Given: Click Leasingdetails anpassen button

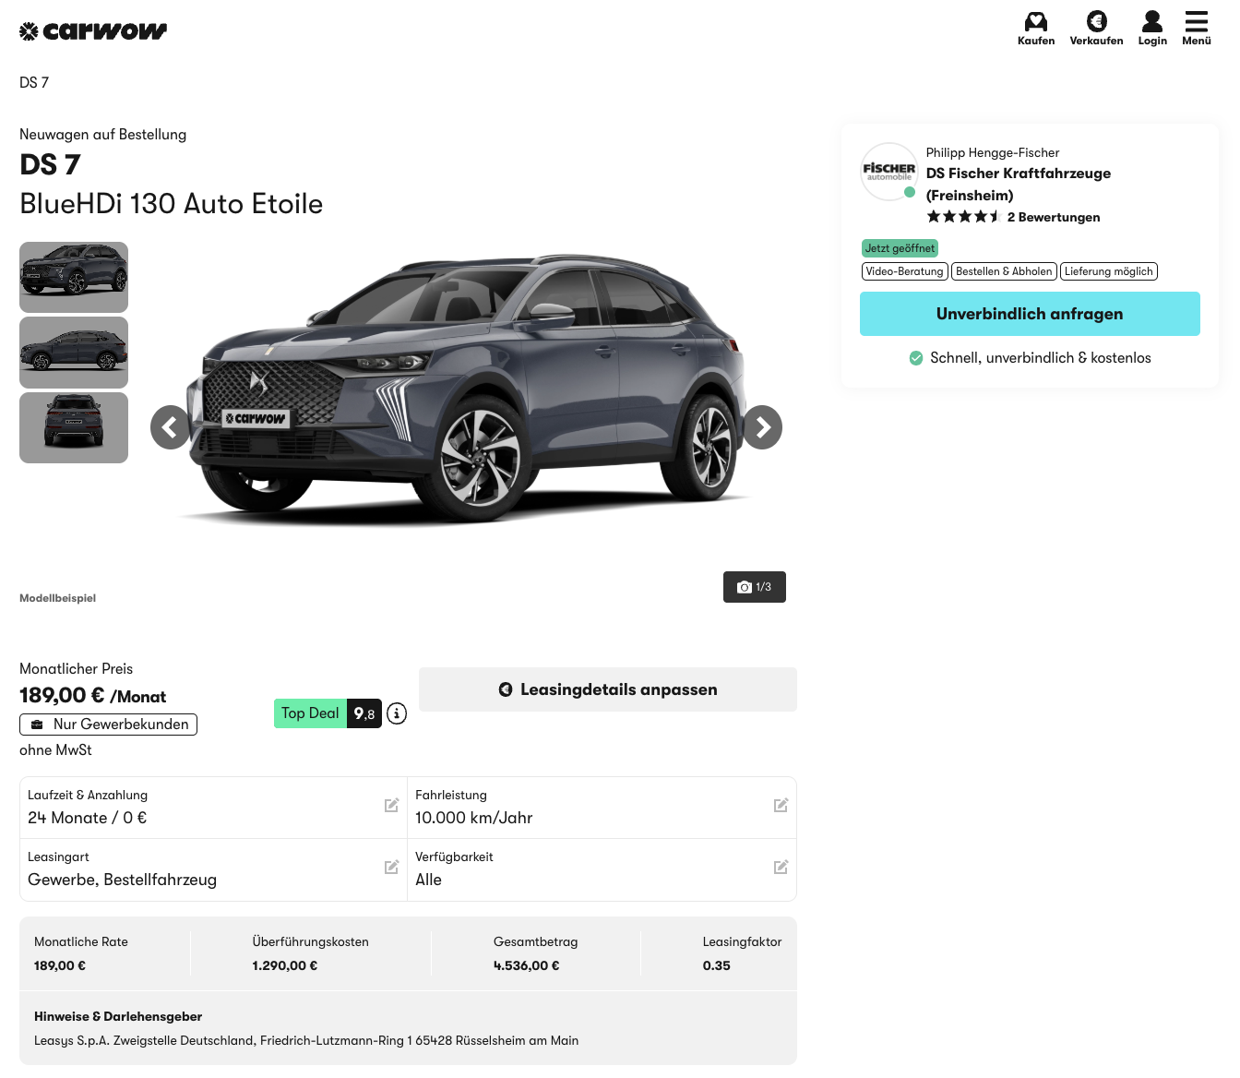Looking at the screenshot, I should point(608,689).
